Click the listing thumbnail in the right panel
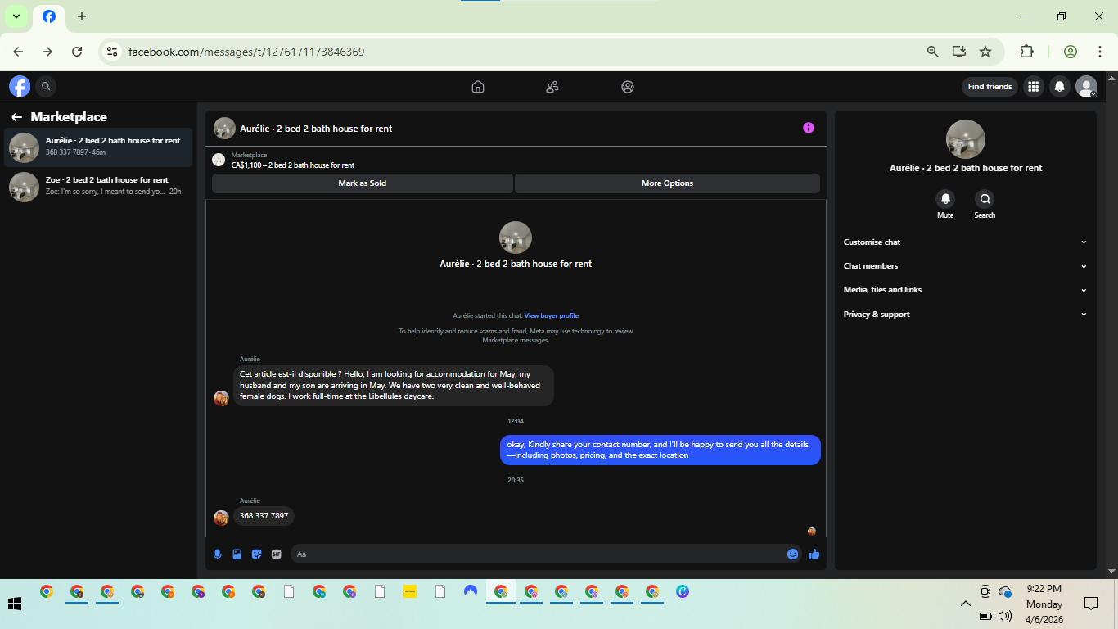 coord(966,139)
